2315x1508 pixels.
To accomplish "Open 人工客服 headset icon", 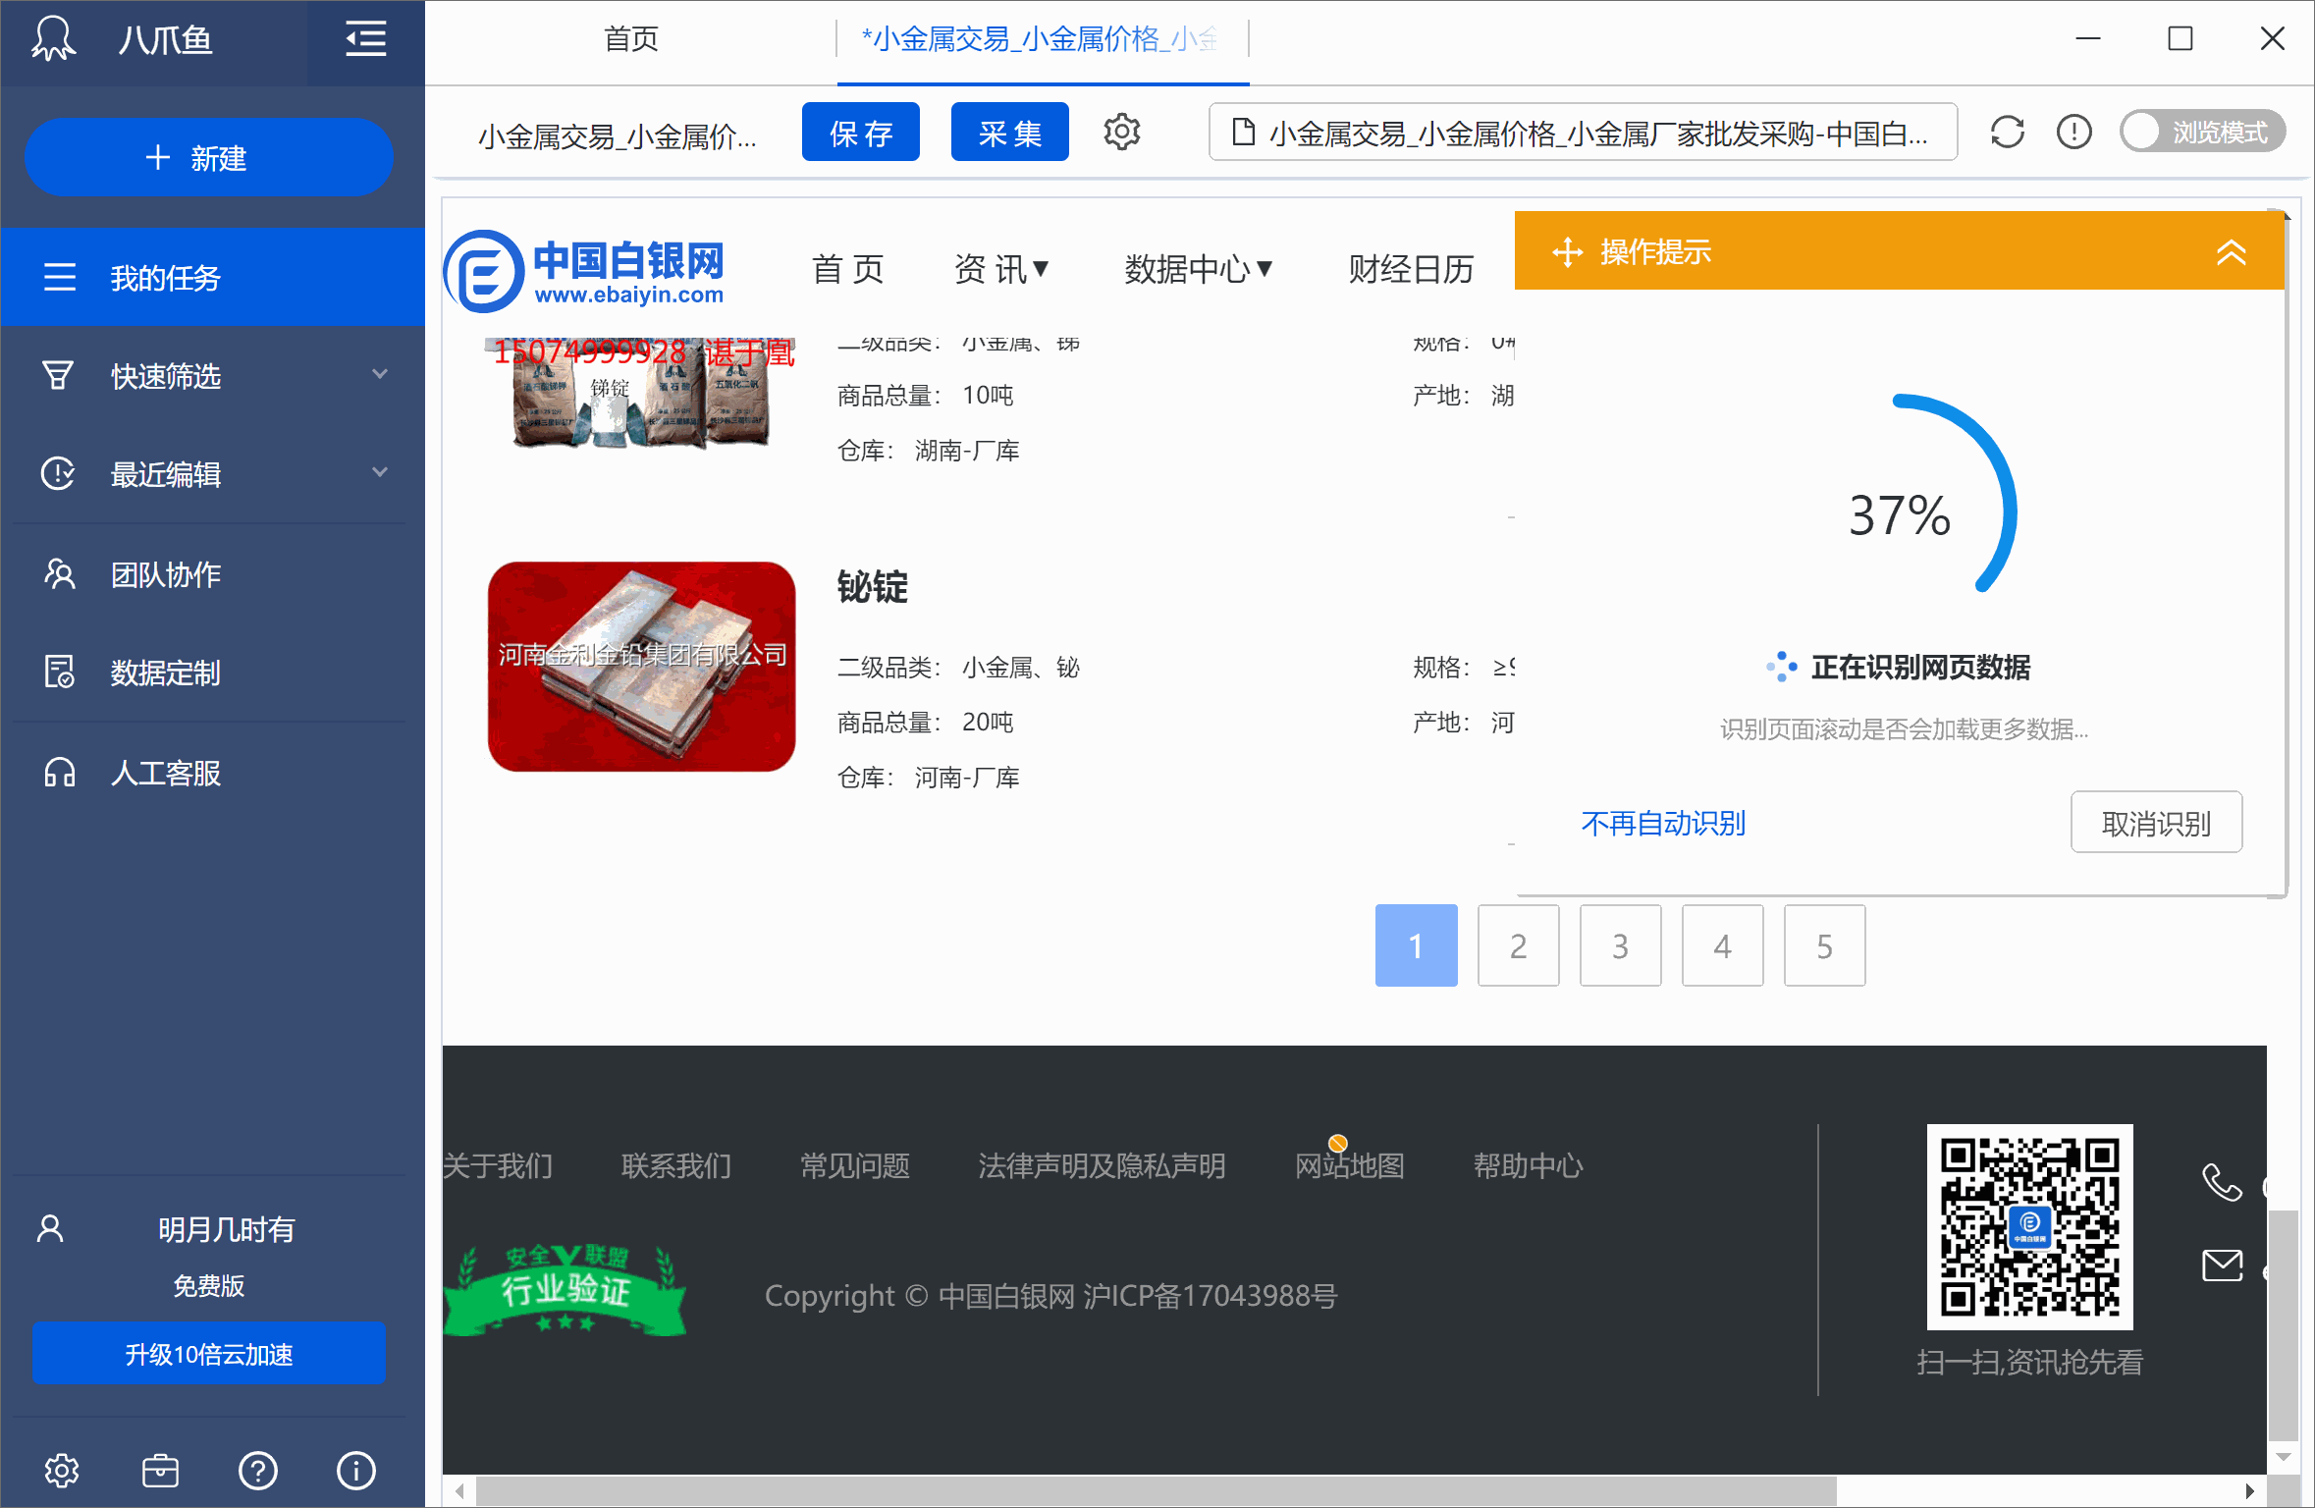I will point(59,773).
